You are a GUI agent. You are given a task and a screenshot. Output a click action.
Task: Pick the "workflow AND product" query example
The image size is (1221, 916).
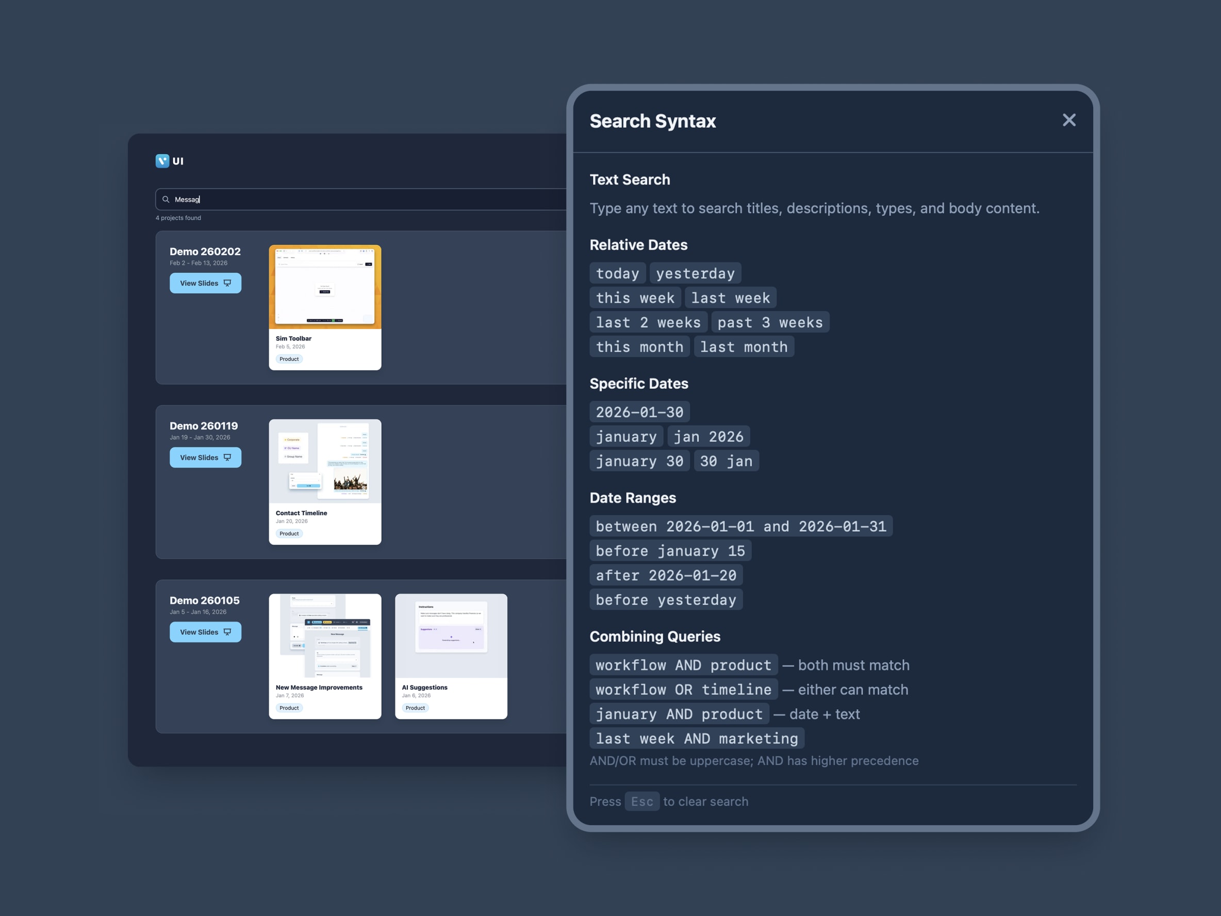[683, 665]
